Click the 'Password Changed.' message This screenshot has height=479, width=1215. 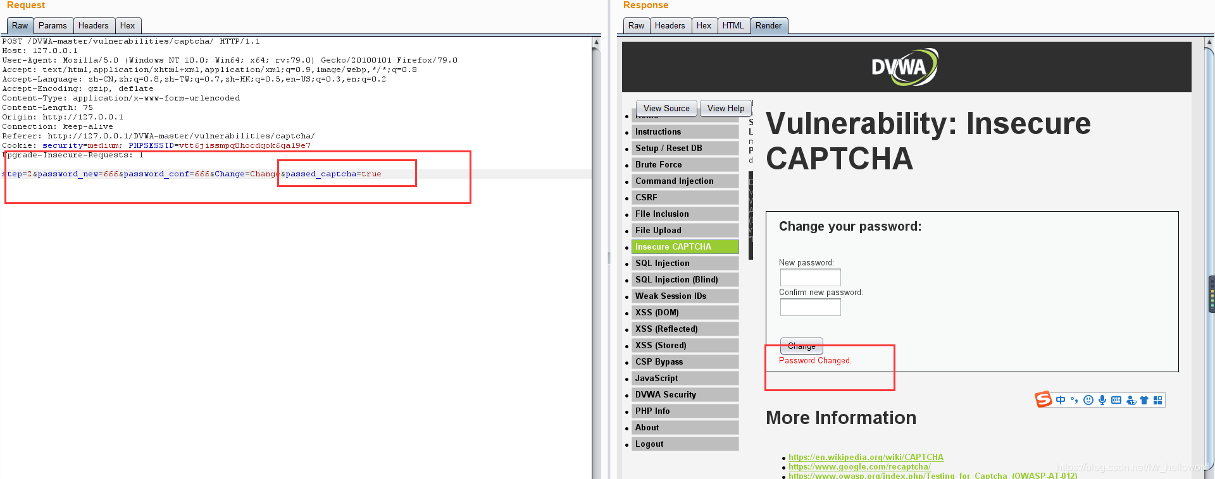point(815,360)
